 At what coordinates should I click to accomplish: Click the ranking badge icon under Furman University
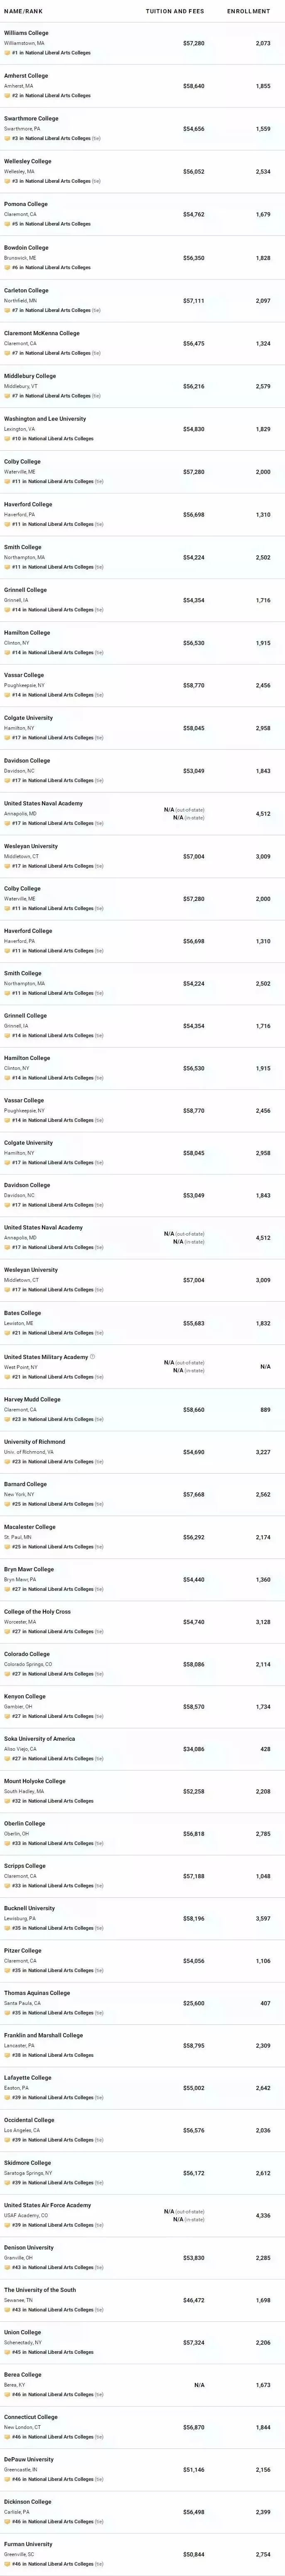tap(7, 2564)
